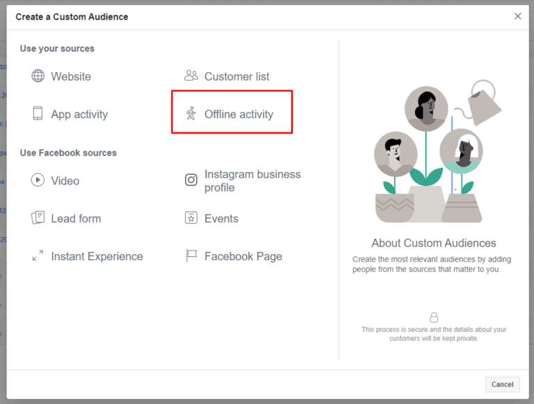
Task: Choose the Customer list source option
Action: (236, 76)
